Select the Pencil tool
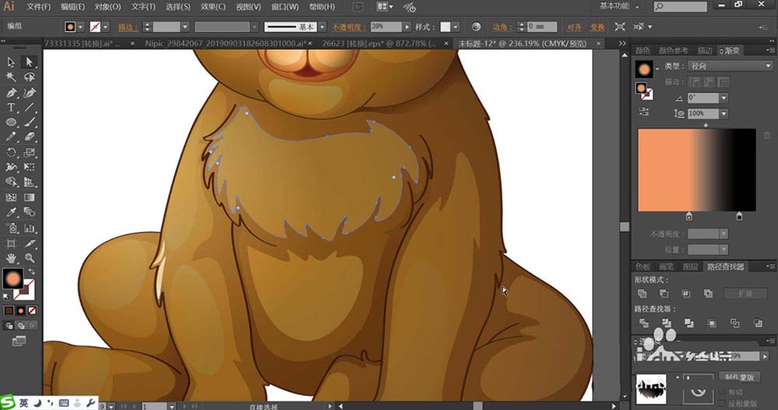This screenshot has height=410, width=778. coord(11,137)
